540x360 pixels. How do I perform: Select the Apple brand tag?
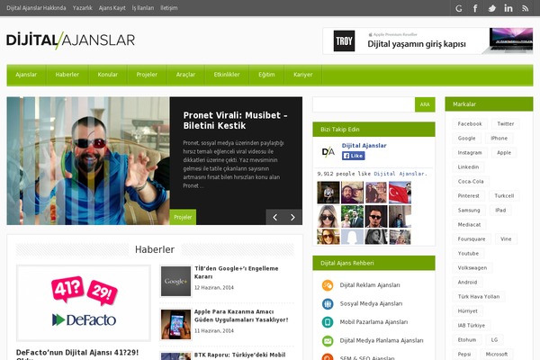[504, 153]
